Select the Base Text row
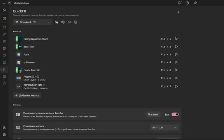This screenshot has height=140, width=224. point(97,47)
